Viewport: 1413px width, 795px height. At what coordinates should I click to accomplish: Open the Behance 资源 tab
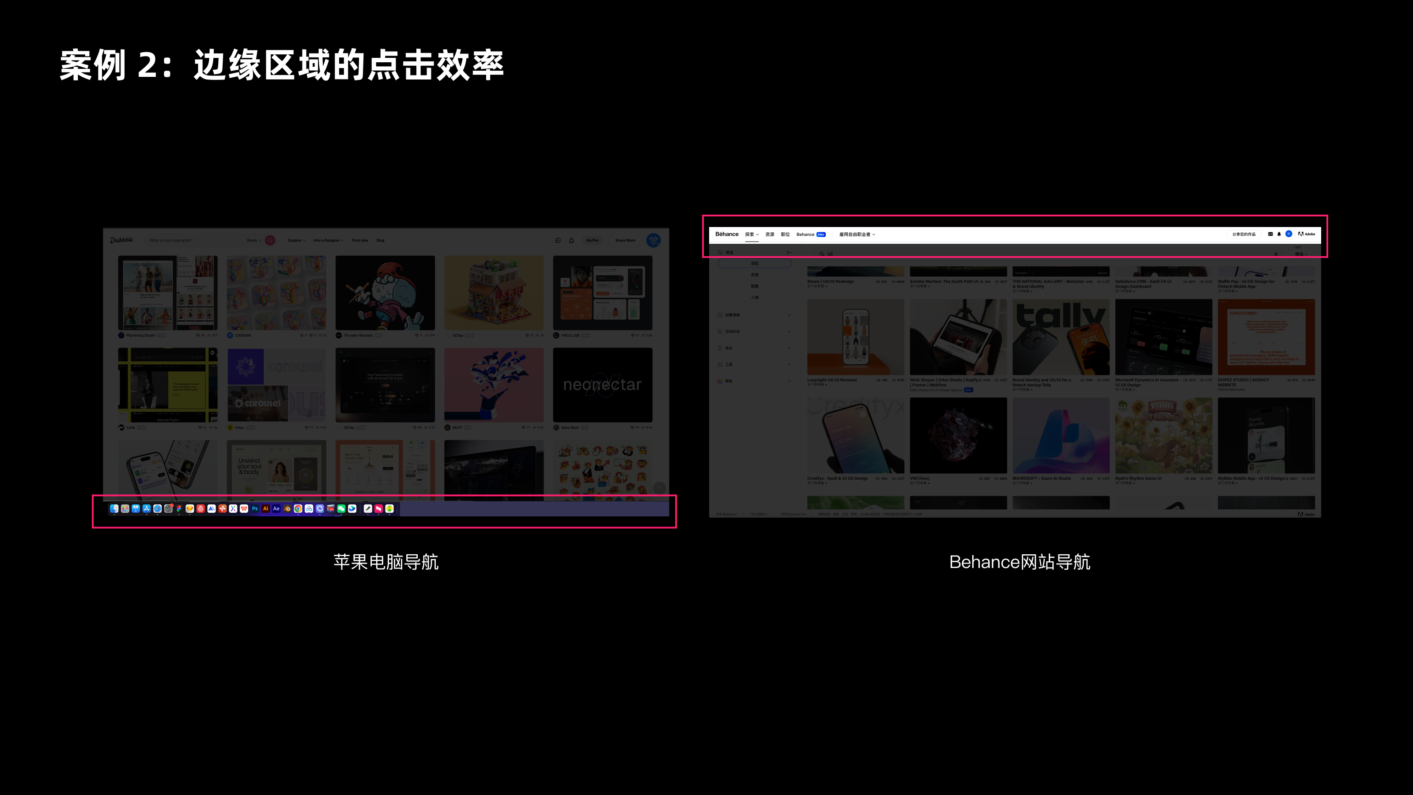point(770,235)
